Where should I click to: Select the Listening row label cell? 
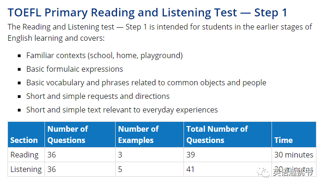coord(26,169)
